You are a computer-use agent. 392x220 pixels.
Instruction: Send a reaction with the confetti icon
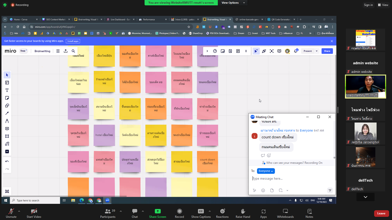pyautogui.click(x=264, y=51)
